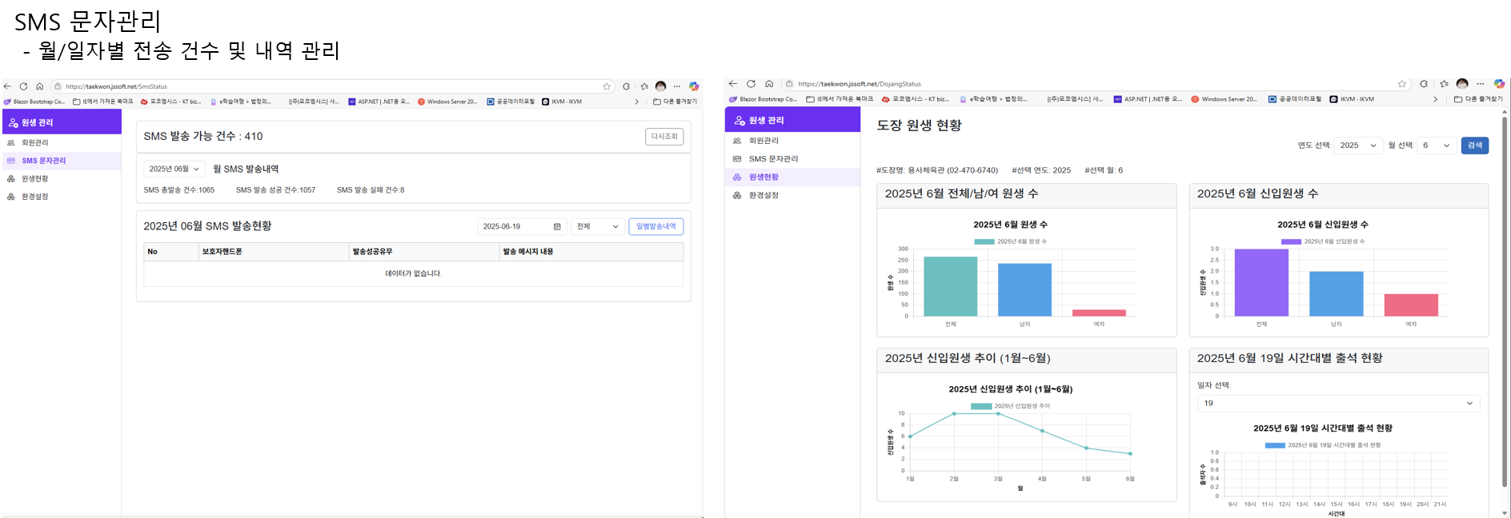Screen dimensions: 1511x518
Task: Open the three-dot browser menu in SmsStatus window
Action: 677,86
